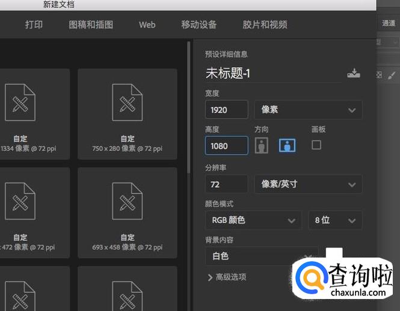Click the transparency lock icon in background panel
This screenshot has height=311, width=400.
tap(379, 75)
